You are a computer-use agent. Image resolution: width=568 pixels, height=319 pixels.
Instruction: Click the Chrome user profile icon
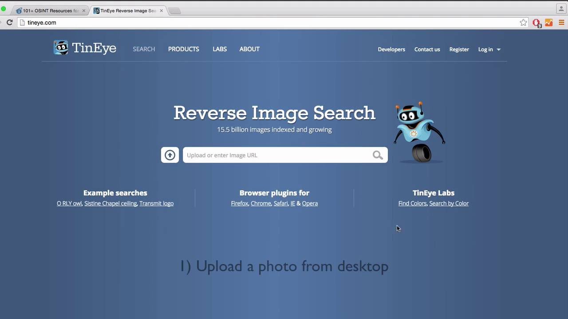561,9
